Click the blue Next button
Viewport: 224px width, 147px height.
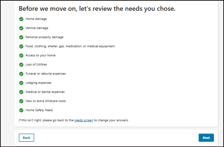tap(206, 138)
